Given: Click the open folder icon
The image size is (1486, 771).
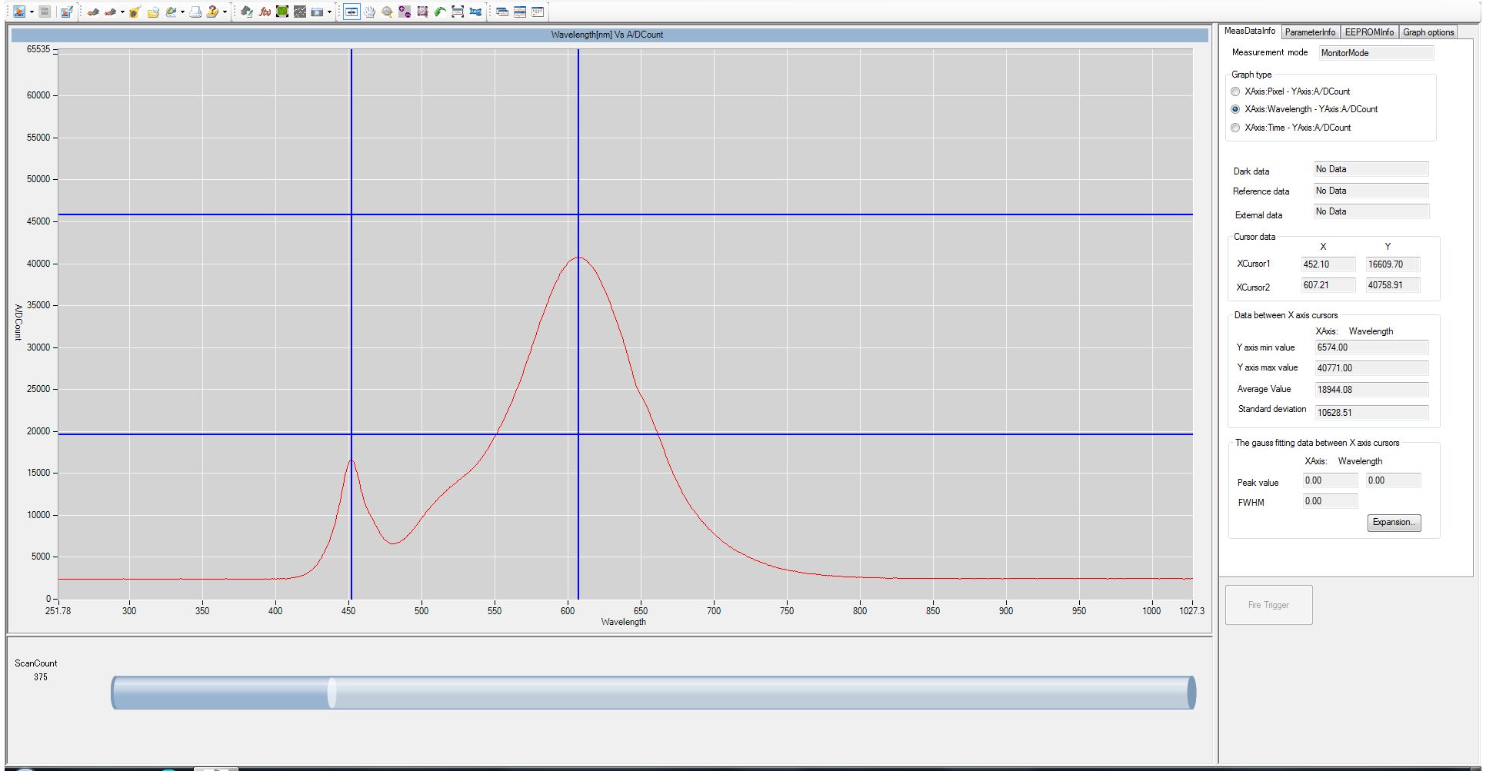Looking at the screenshot, I should coord(153,12).
